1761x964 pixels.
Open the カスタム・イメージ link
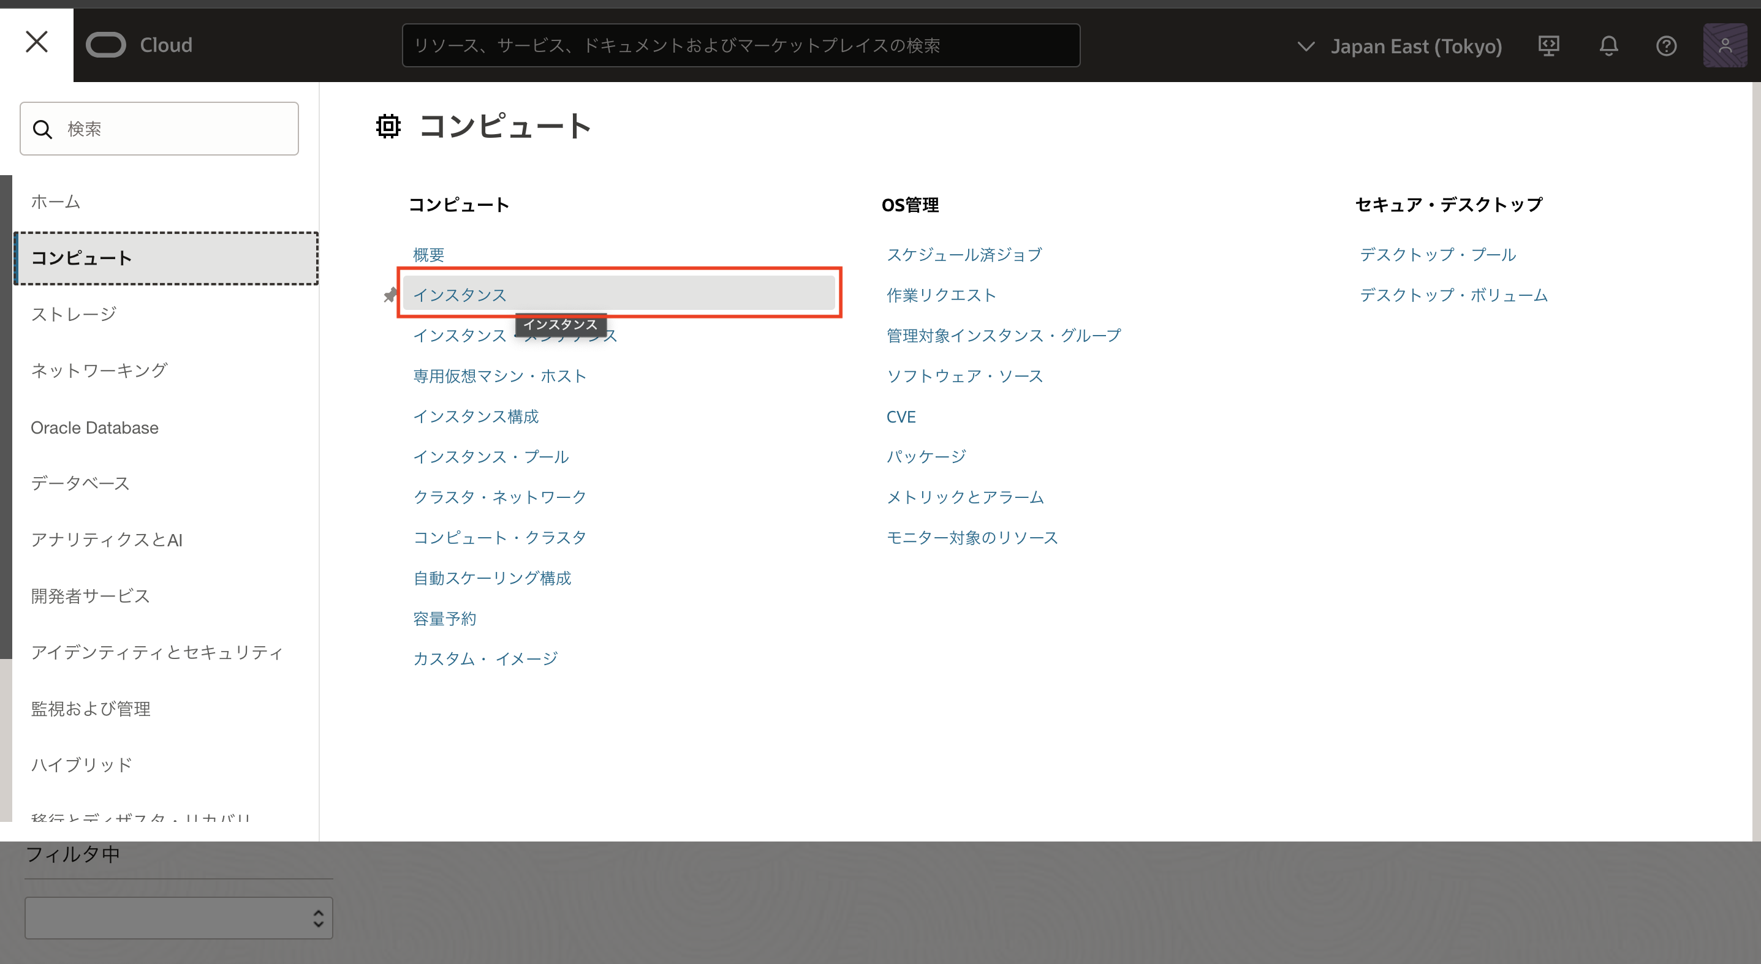485,658
